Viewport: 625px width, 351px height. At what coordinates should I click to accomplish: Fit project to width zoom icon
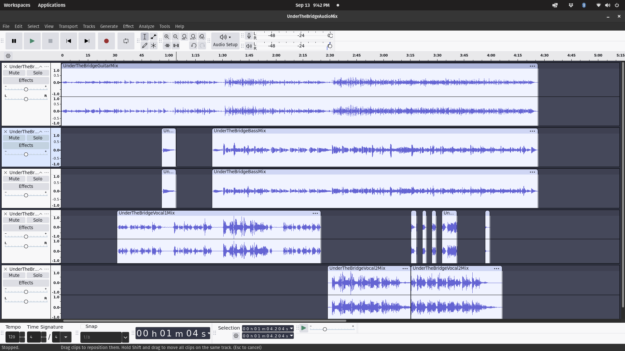click(193, 37)
